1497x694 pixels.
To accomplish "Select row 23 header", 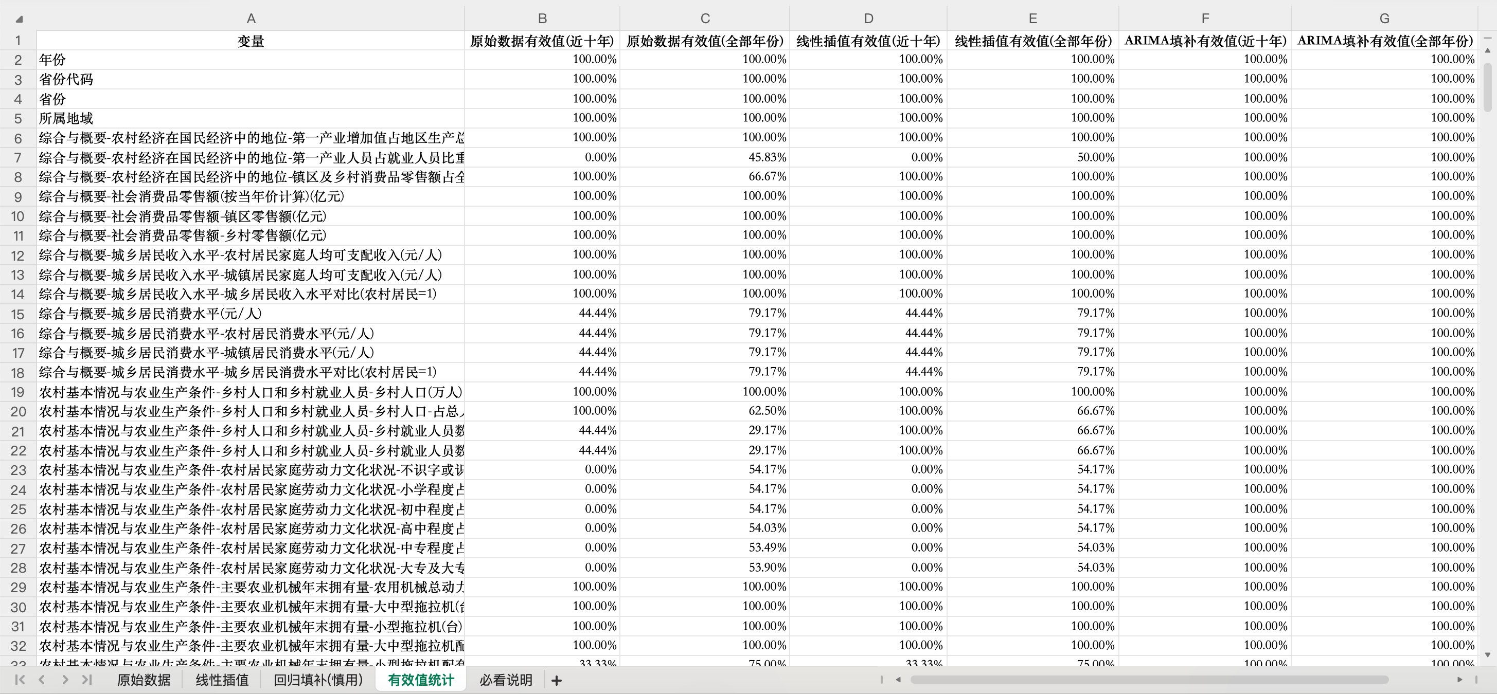I will pos(18,470).
